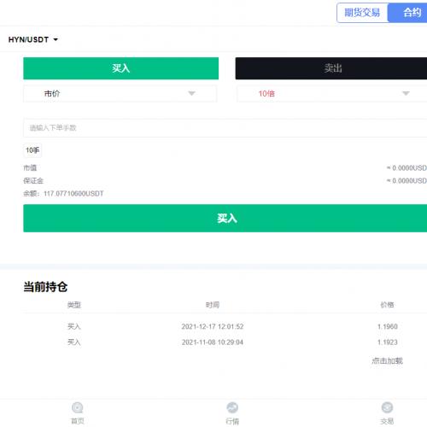This screenshot has height=427, width=427.
Task: Switch to the 合约 tab
Action: 407,13
